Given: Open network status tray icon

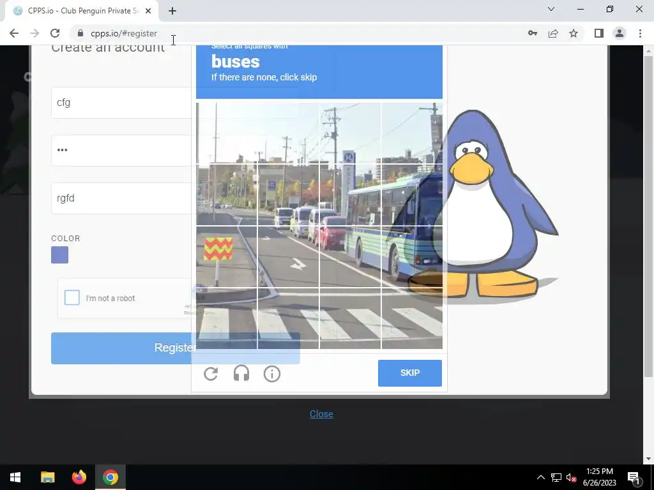Looking at the screenshot, I should click(556, 477).
